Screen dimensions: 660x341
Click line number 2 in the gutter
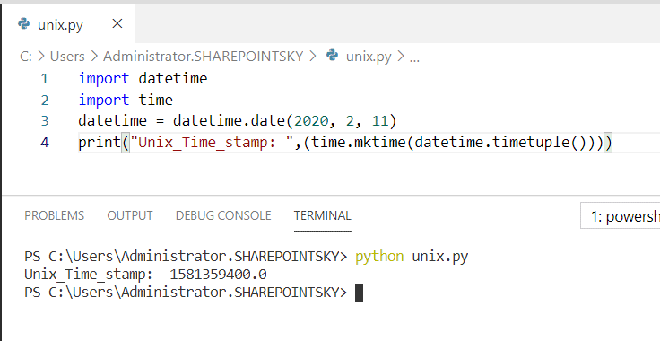45,101
